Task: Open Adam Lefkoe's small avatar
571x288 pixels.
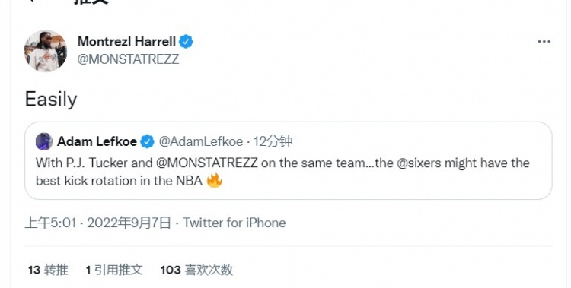Action: coord(44,141)
